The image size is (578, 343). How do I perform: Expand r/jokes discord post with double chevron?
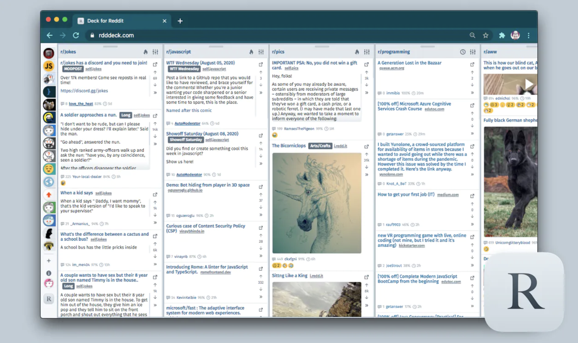[x=155, y=93]
